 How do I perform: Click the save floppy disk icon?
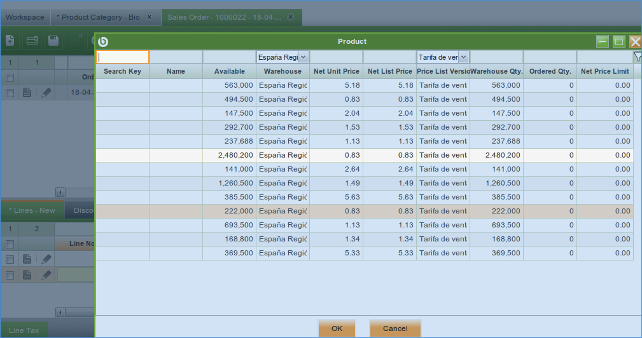[53, 41]
